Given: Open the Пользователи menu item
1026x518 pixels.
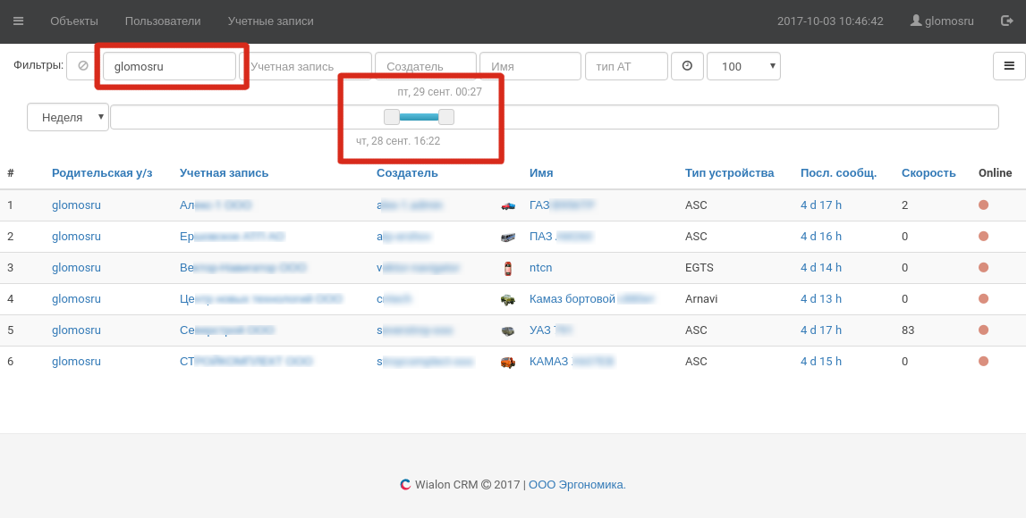Looking at the screenshot, I should (x=163, y=21).
